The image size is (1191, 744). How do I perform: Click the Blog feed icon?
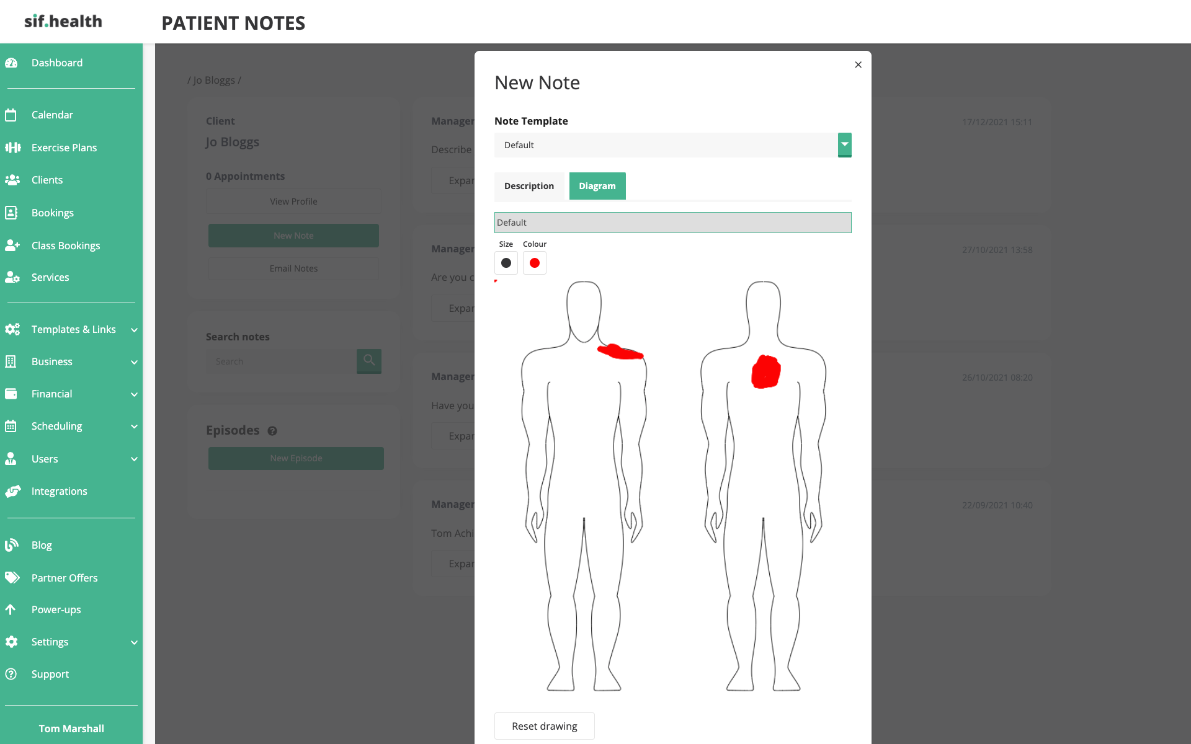click(x=11, y=545)
